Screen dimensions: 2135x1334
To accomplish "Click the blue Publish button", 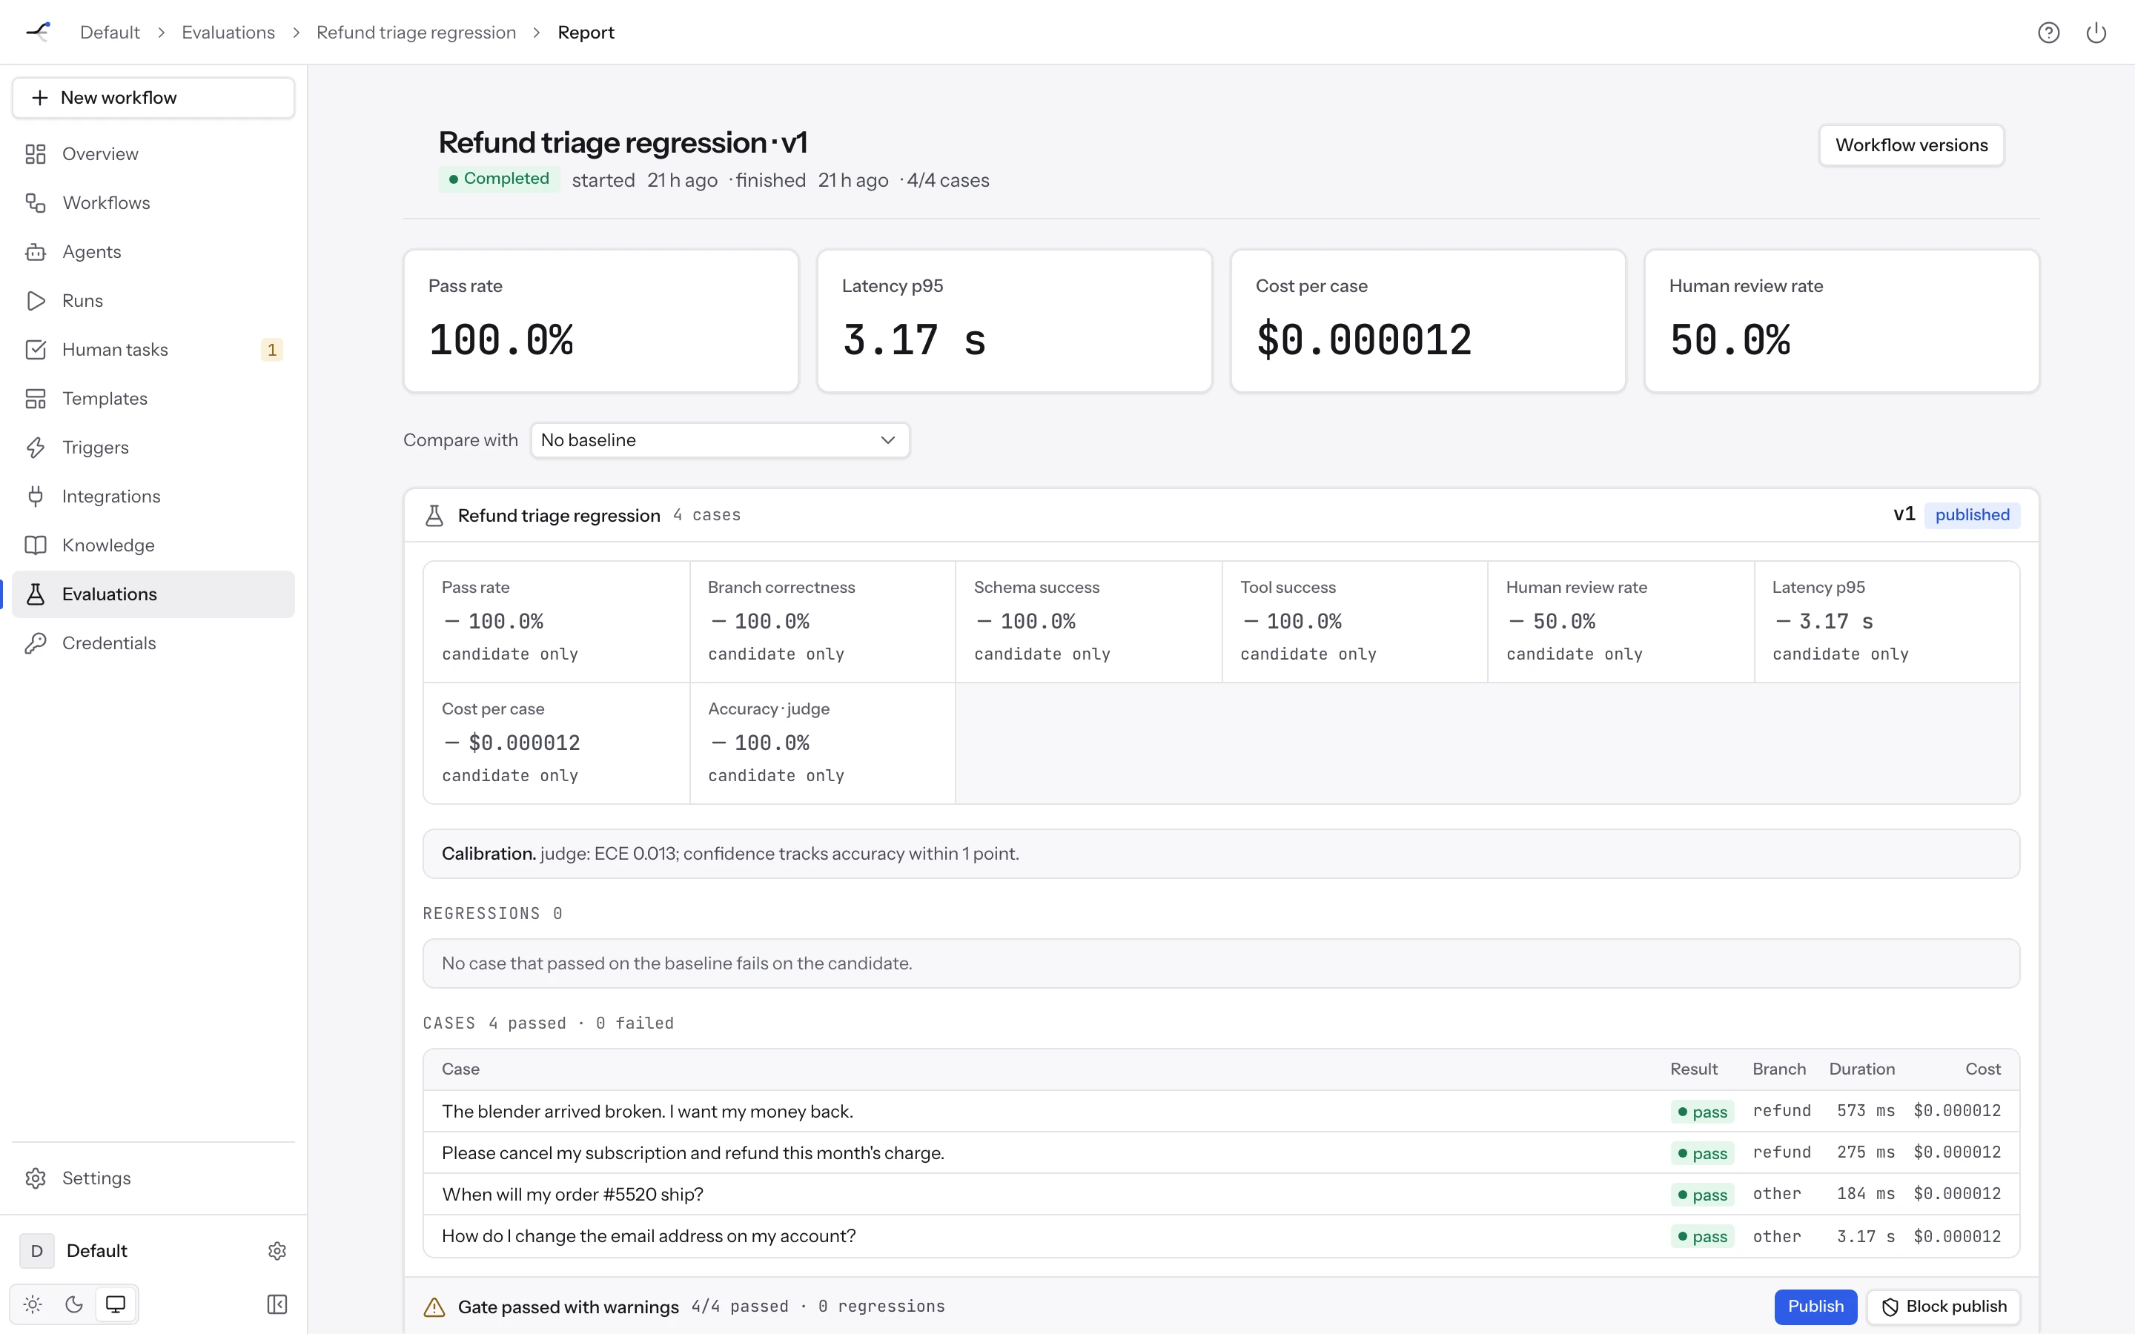I will point(1815,1307).
